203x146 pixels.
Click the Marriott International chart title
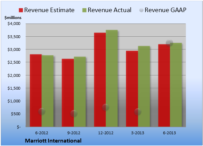[53, 141]
